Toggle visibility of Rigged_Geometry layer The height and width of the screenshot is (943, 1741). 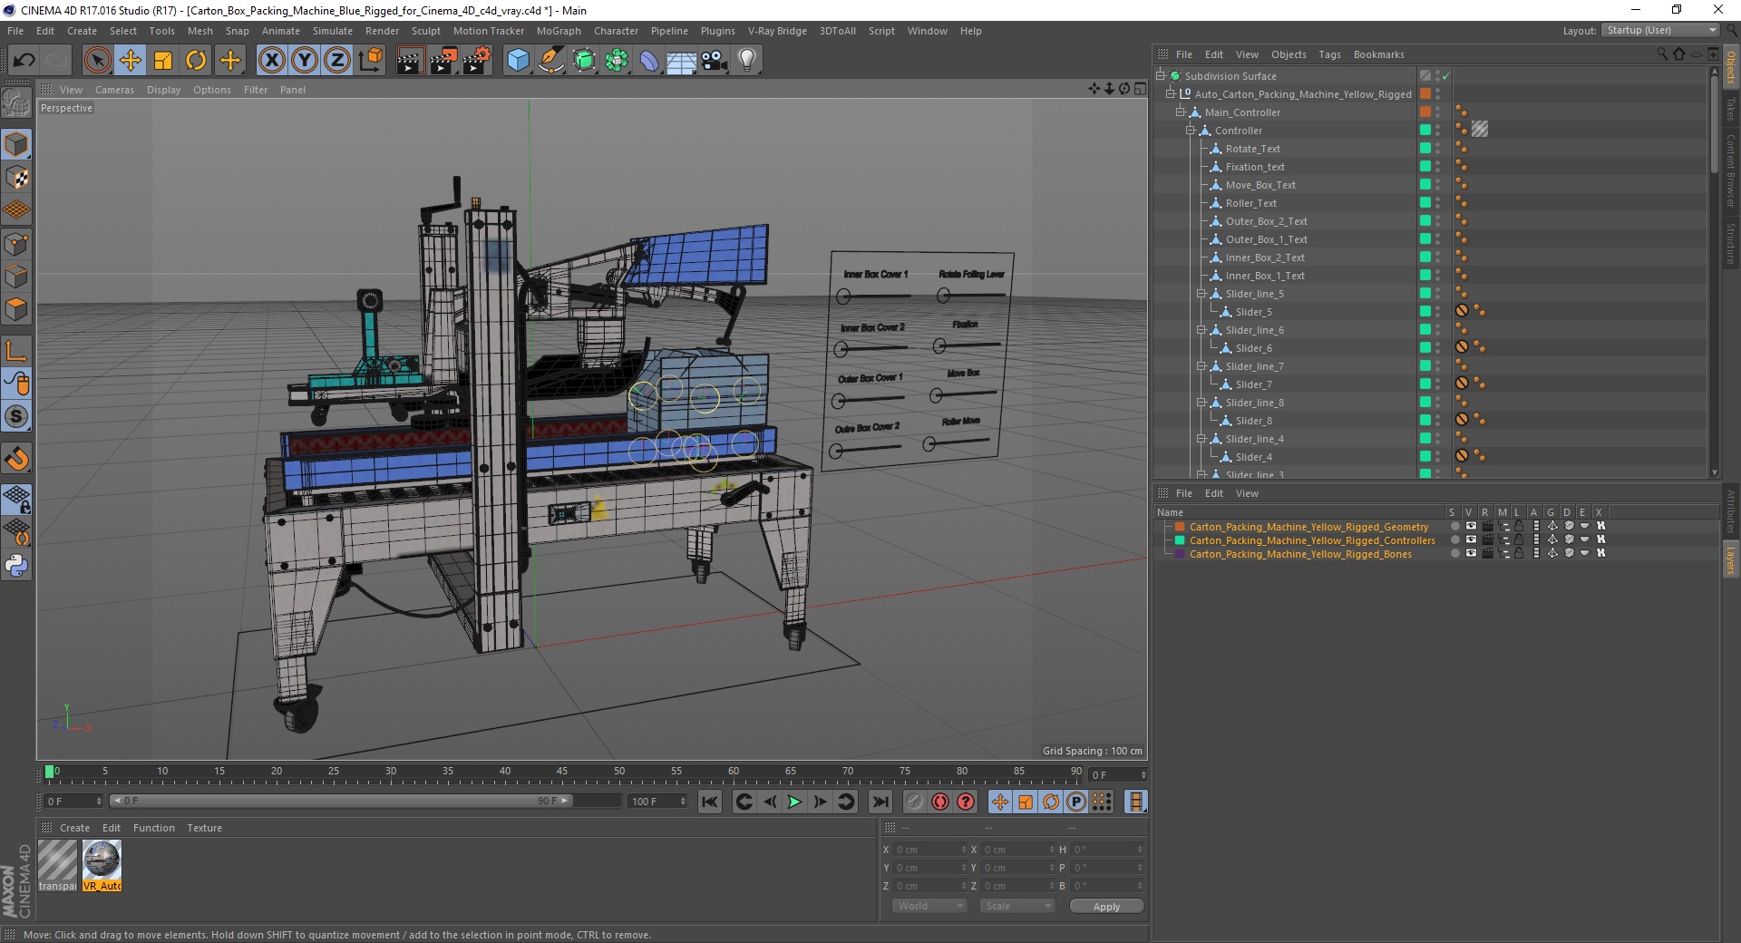coord(1471,527)
